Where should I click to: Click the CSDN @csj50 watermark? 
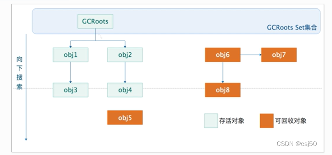(296, 144)
